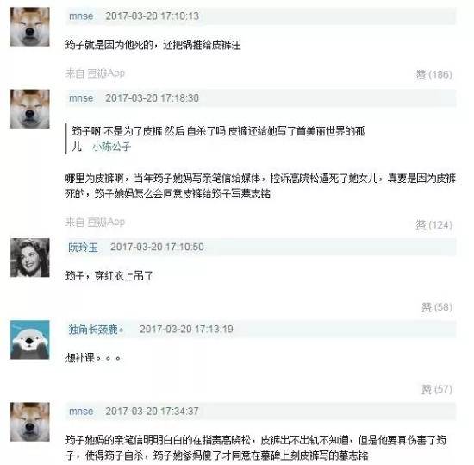474x465 pixels.
Task: Open mnse username at 17:18:30 comment
Action: point(81,98)
